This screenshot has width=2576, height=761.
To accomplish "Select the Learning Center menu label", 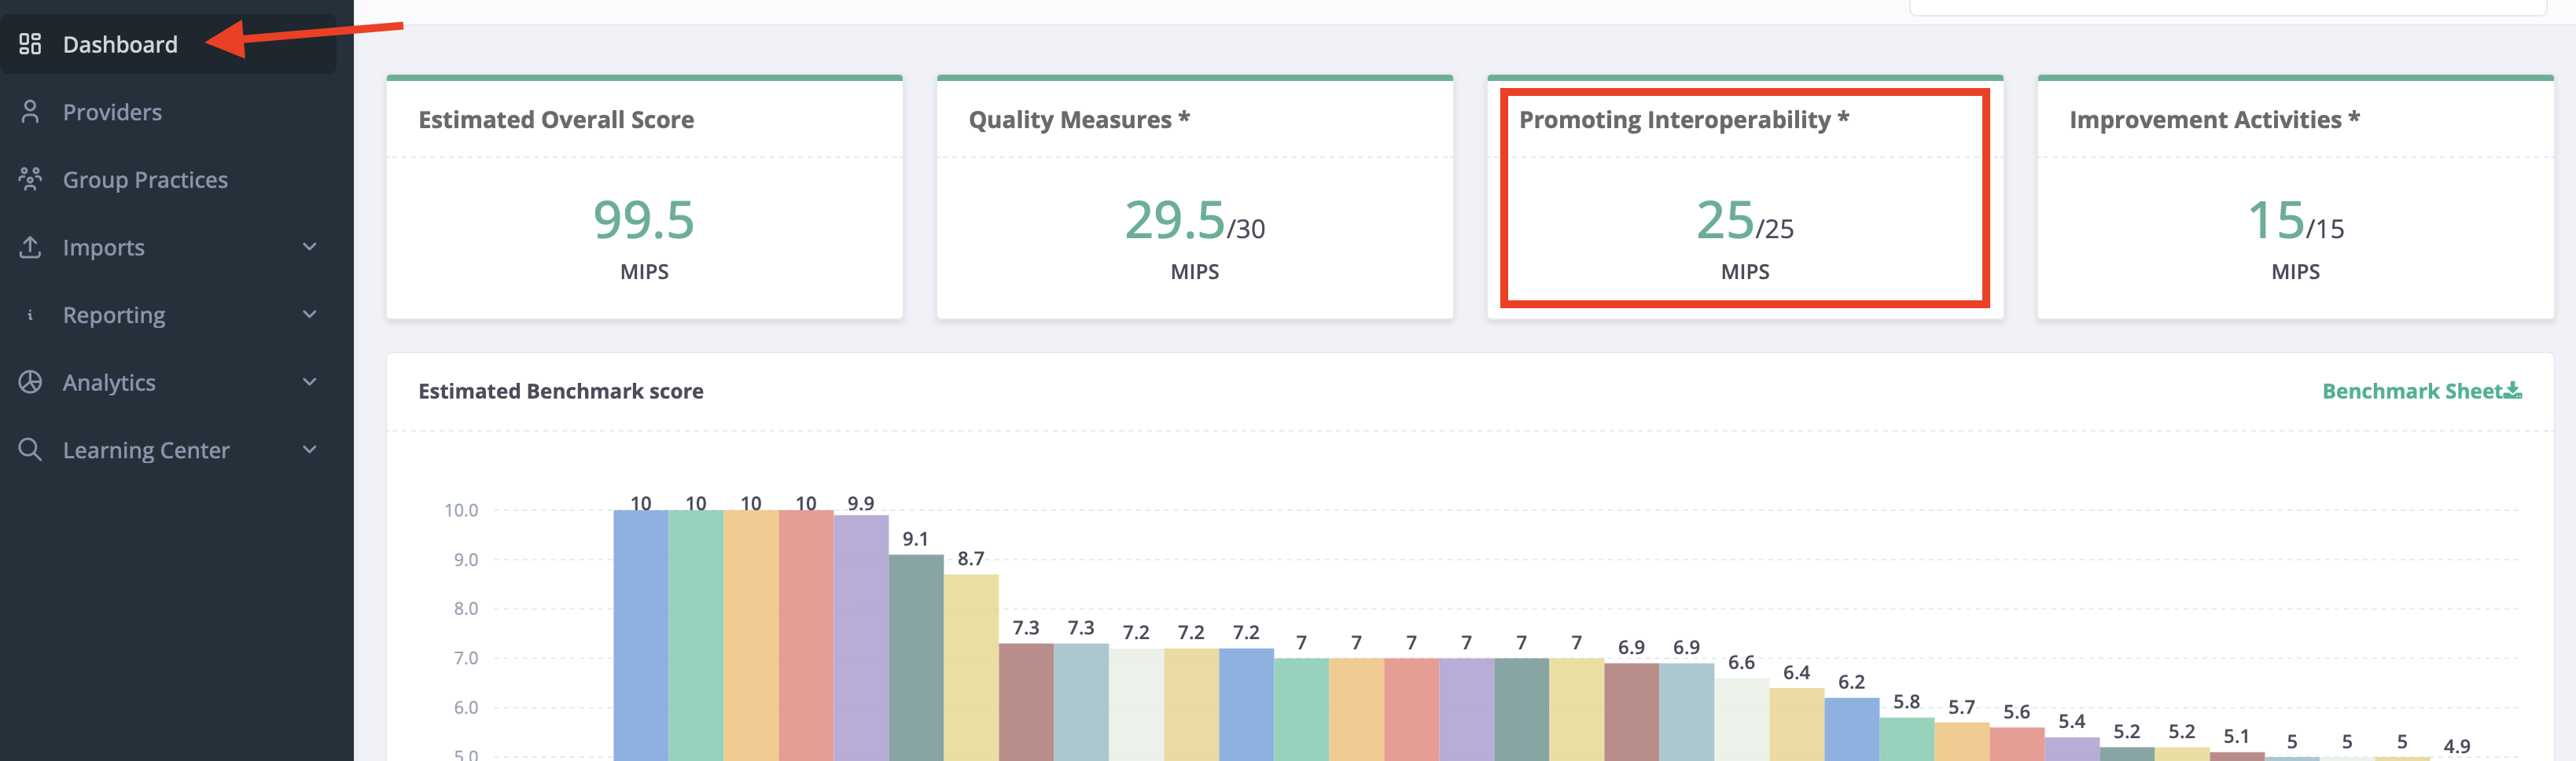I will coord(146,450).
